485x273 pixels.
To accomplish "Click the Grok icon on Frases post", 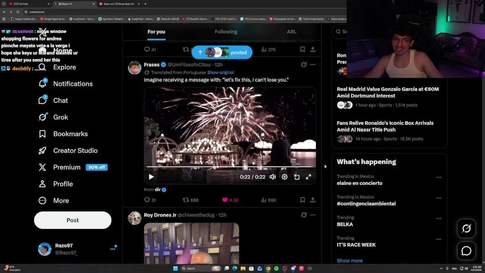I will click(304, 65).
